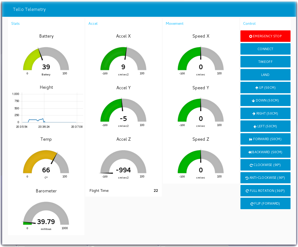Click the Temp gauge showing 66
Screen dimensions: 298x247
[x=46, y=163]
